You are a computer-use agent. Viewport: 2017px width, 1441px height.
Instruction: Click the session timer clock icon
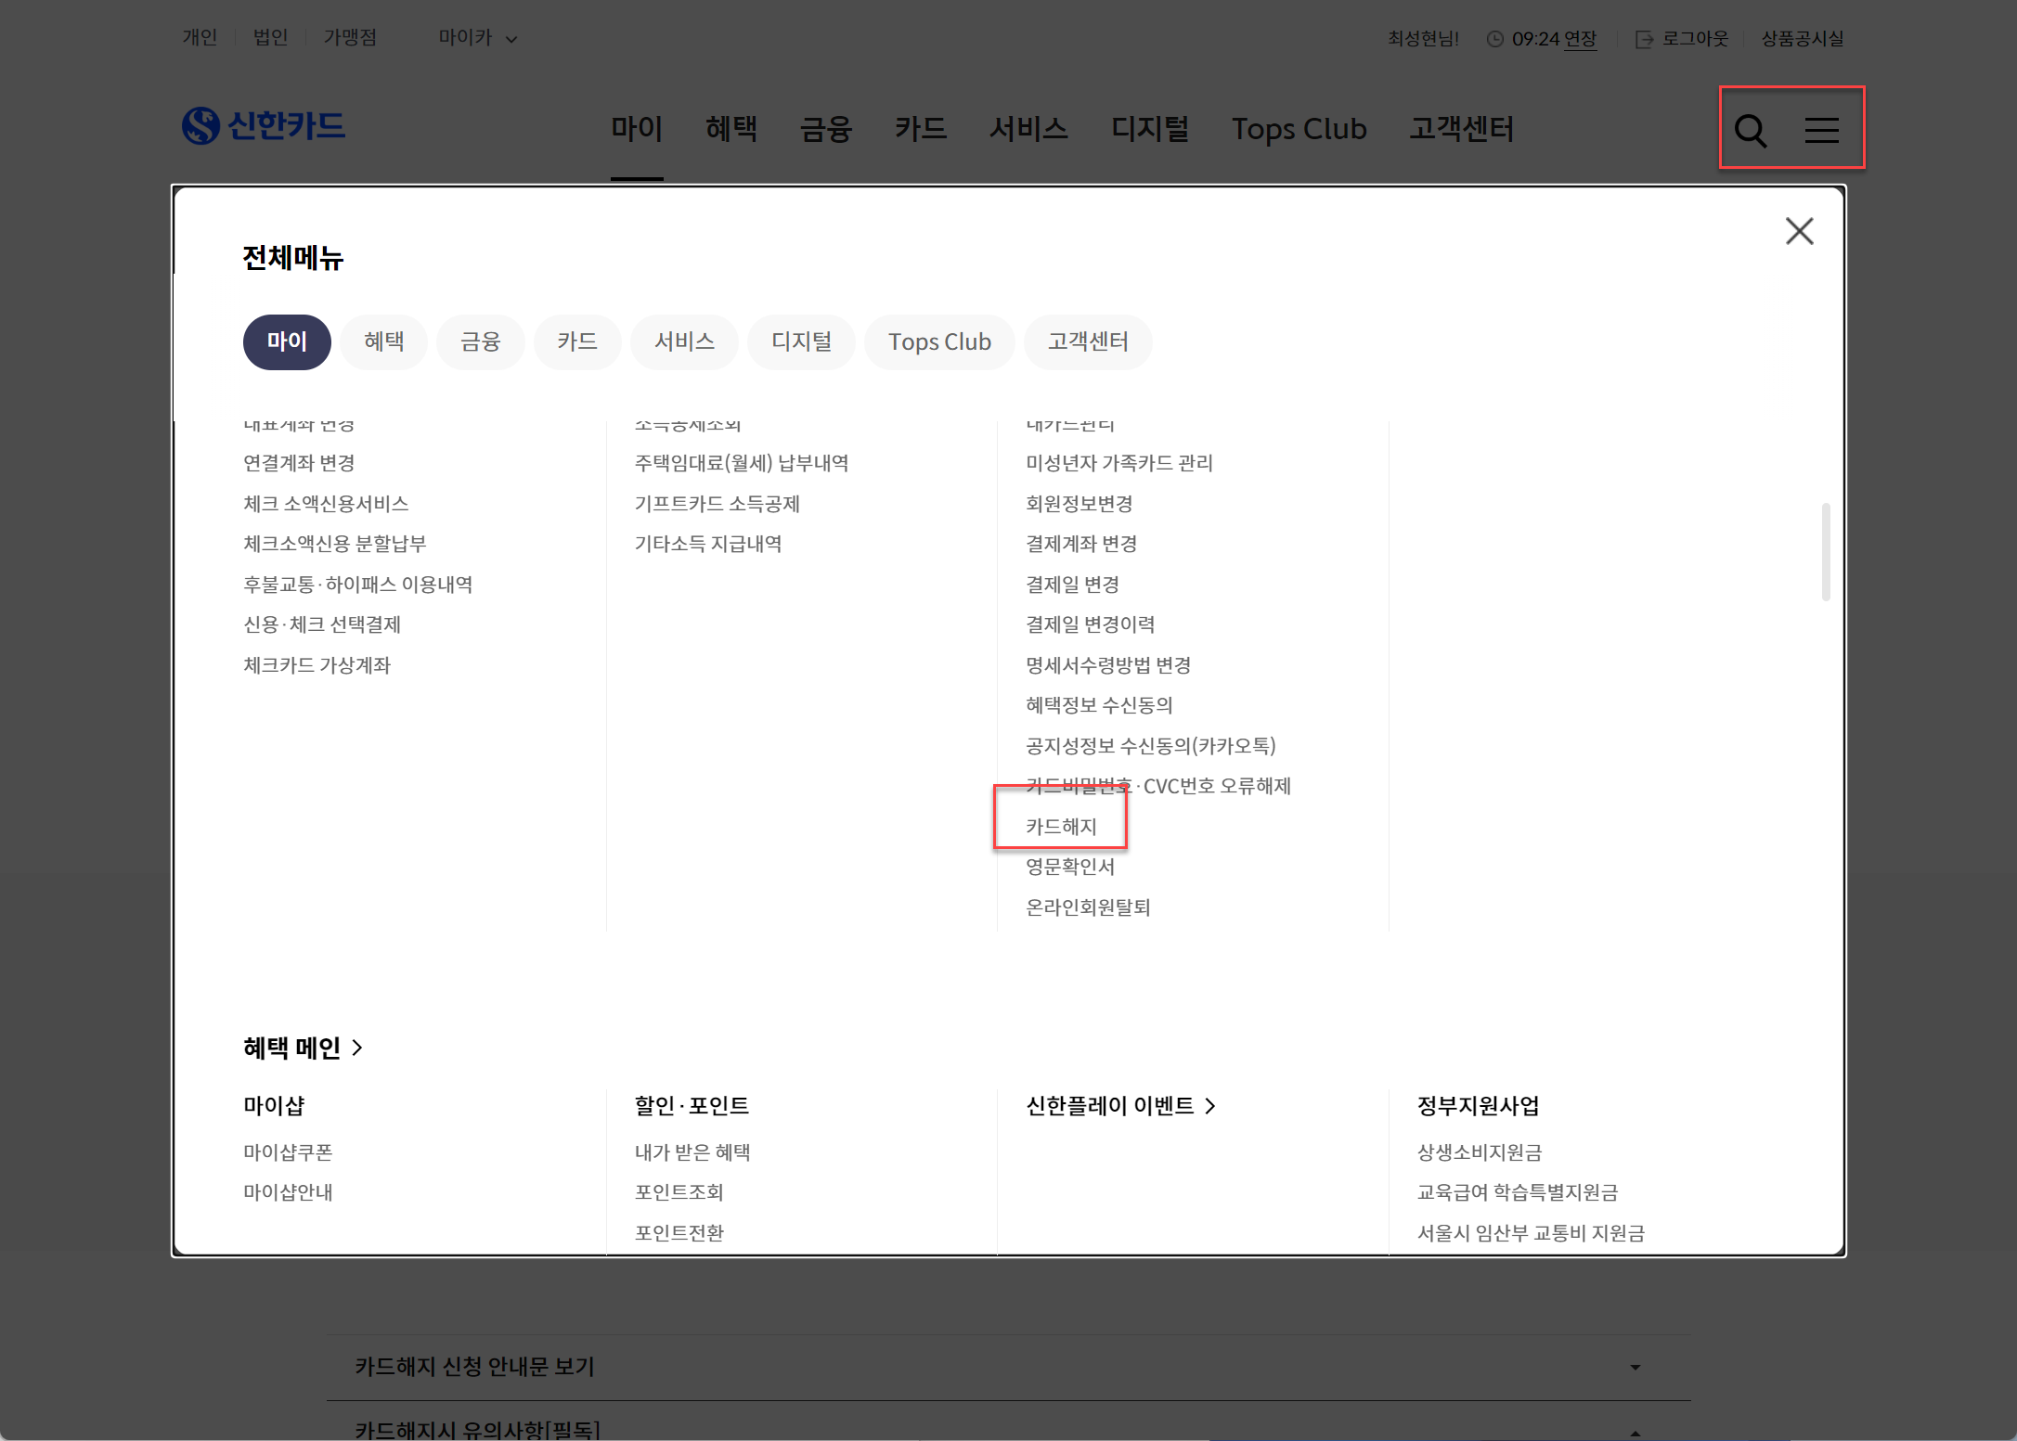[x=1494, y=39]
